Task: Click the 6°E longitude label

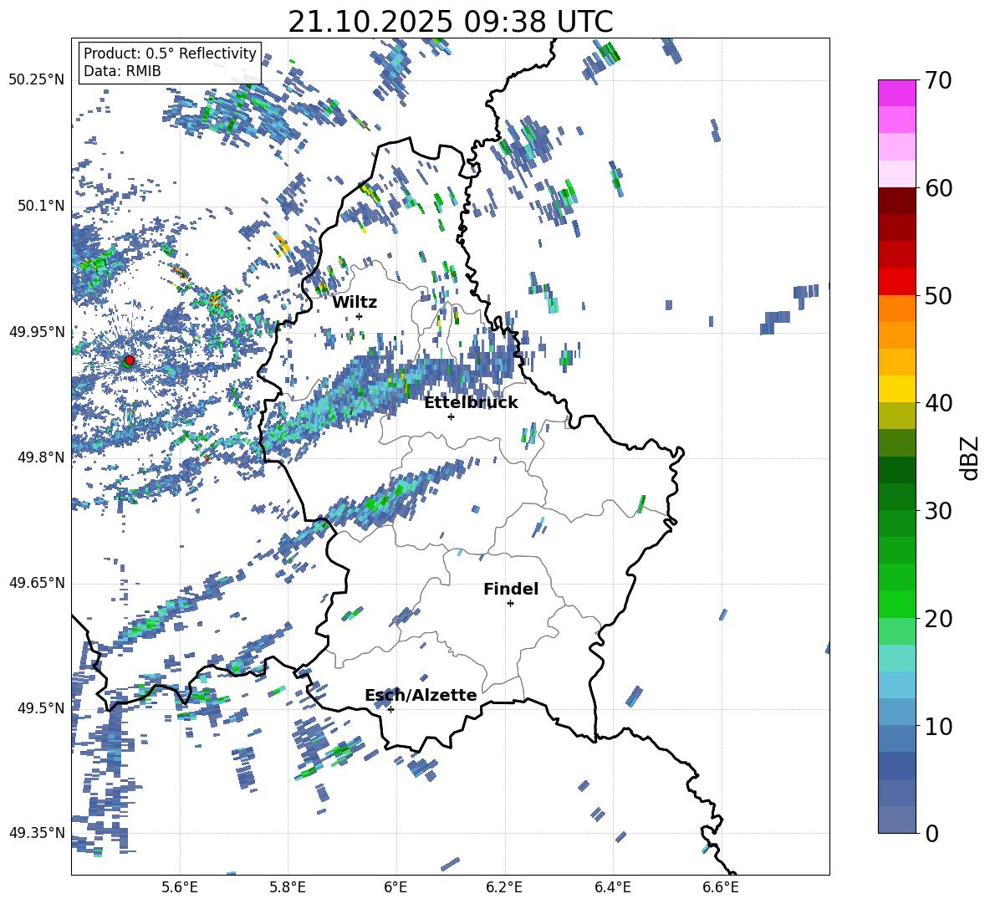Action: coord(395,887)
